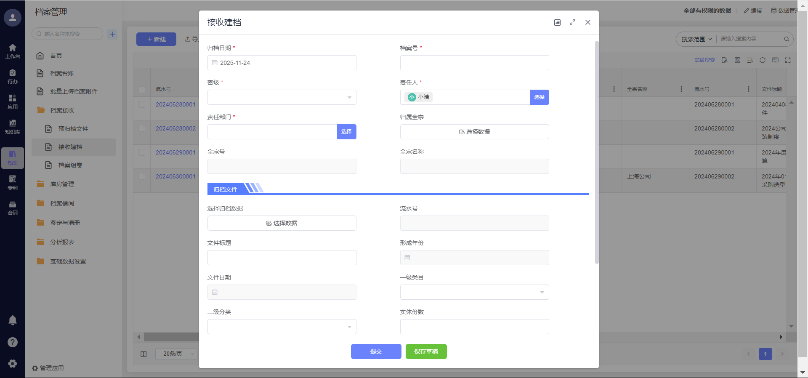Select 档案组卷 menu item
This screenshot has width=808, height=378.
pos(70,165)
